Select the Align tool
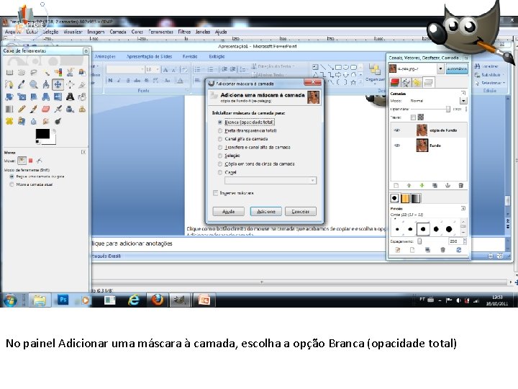The height and width of the screenshot is (389, 518). coord(70,85)
